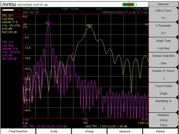Click the right reference level arrow indicator
The width and height of the screenshot is (179, 134).
click(147, 24)
